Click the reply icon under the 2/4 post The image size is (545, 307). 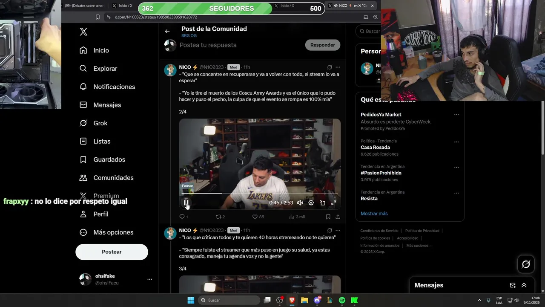click(x=182, y=217)
